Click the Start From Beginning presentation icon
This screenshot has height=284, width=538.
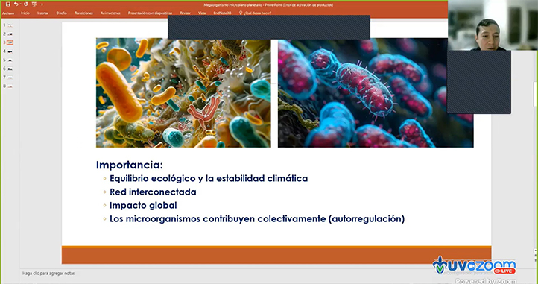point(34,4)
